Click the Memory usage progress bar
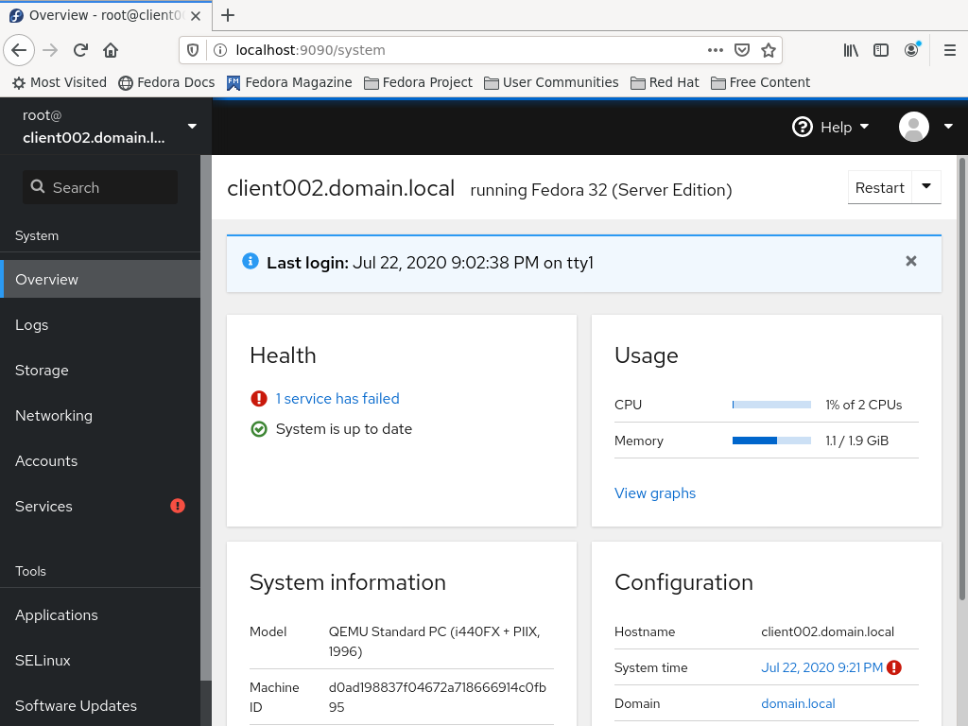Viewport: 968px width, 726px height. coord(771,441)
